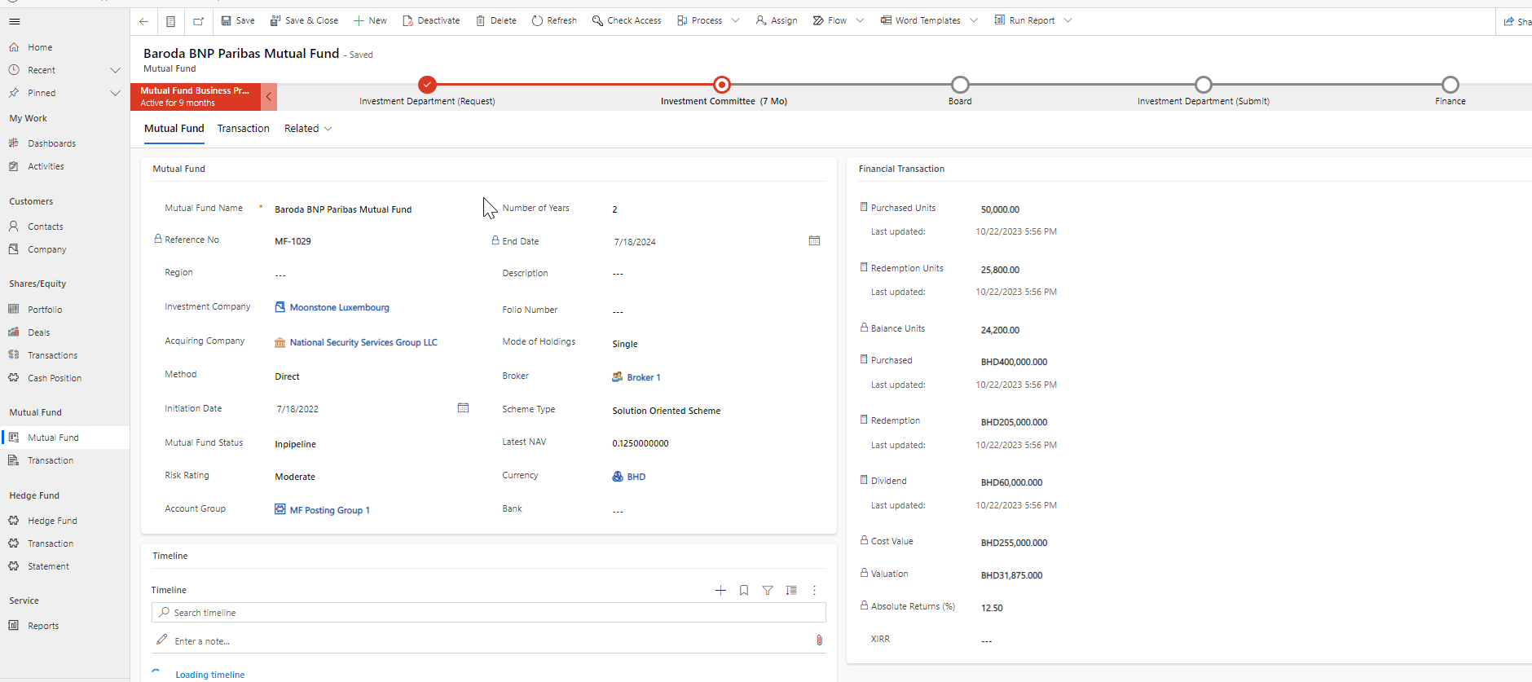Select the Board stage in process flow

960,85
